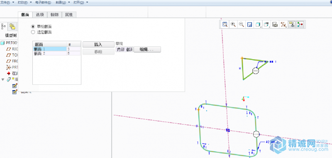Open the View Manager camera icon
The width and height of the screenshot is (332, 158).
coord(275,24)
